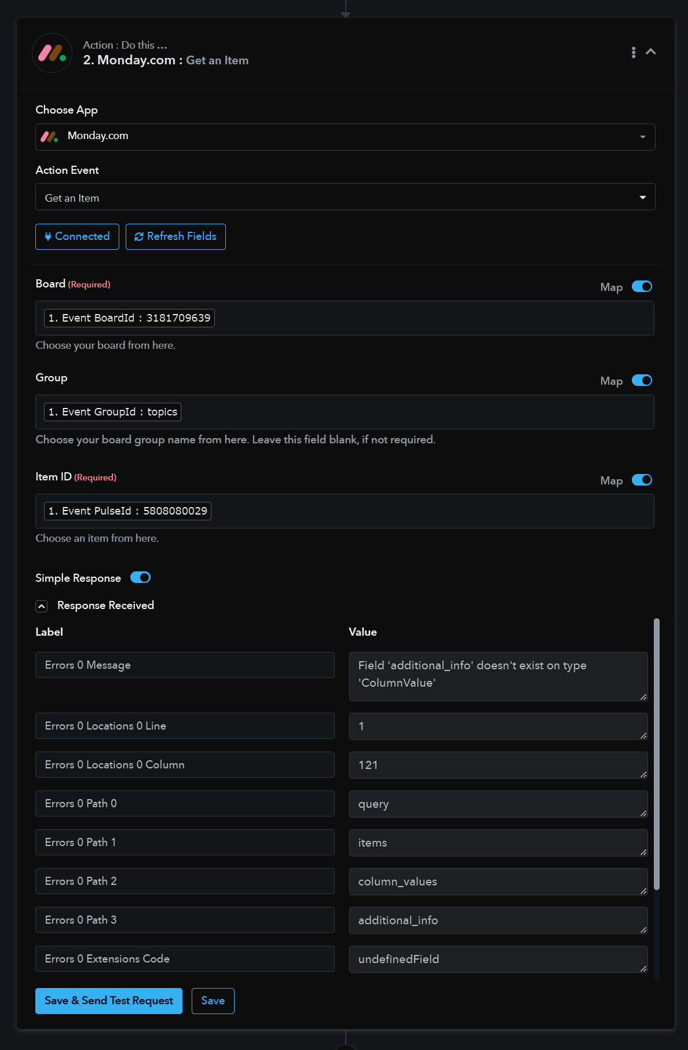Collapse the step with header chevron
688x1050 pixels.
[x=651, y=52]
